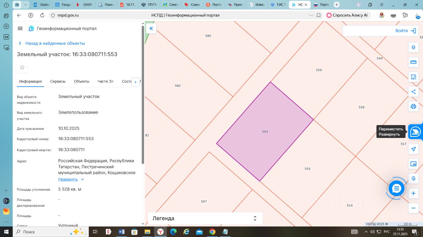Open the minimap overview tool

413,164
